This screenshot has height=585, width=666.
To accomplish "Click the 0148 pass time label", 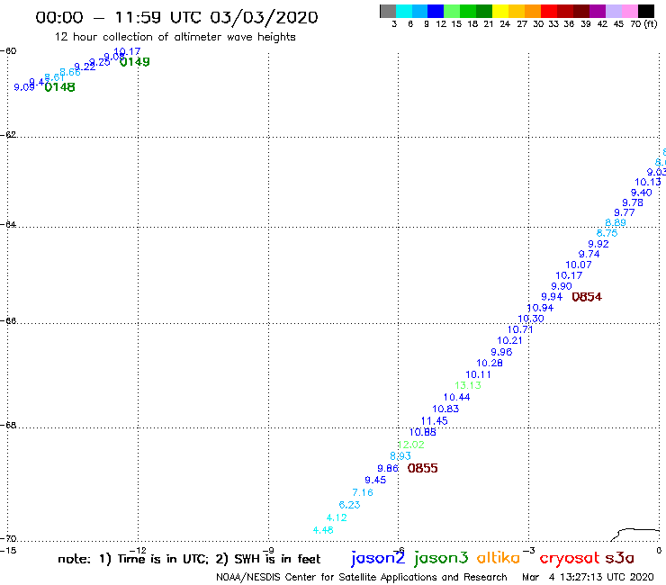I will click(60, 87).
